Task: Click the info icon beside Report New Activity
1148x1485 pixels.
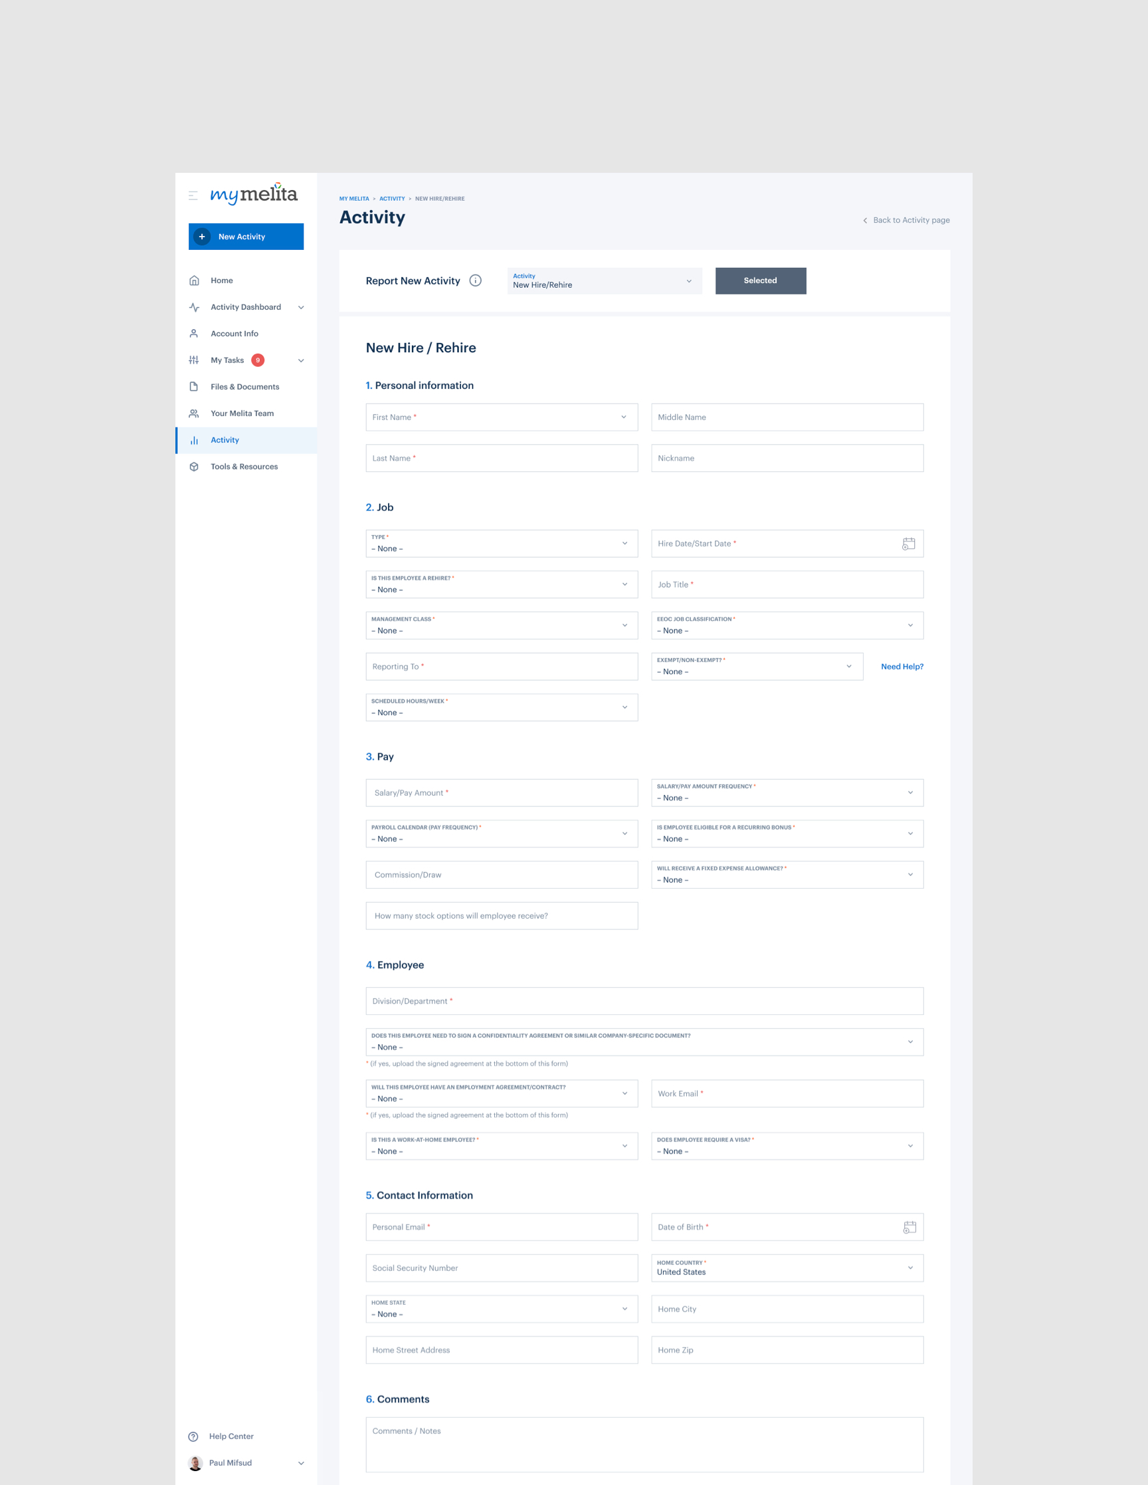Action: pyautogui.click(x=476, y=281)
